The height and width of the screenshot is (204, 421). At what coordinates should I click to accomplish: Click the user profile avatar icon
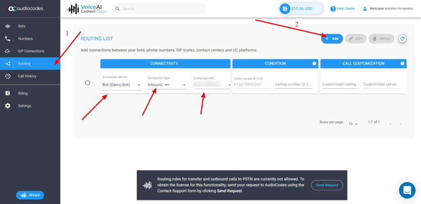click(x=364, y=9)
